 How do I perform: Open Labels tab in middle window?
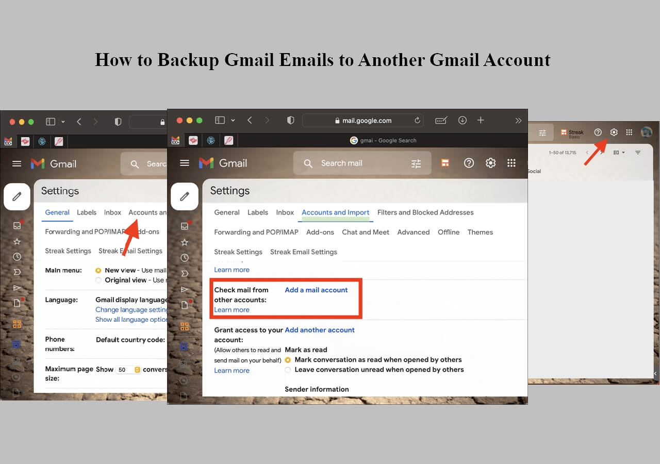pos(258,212)
